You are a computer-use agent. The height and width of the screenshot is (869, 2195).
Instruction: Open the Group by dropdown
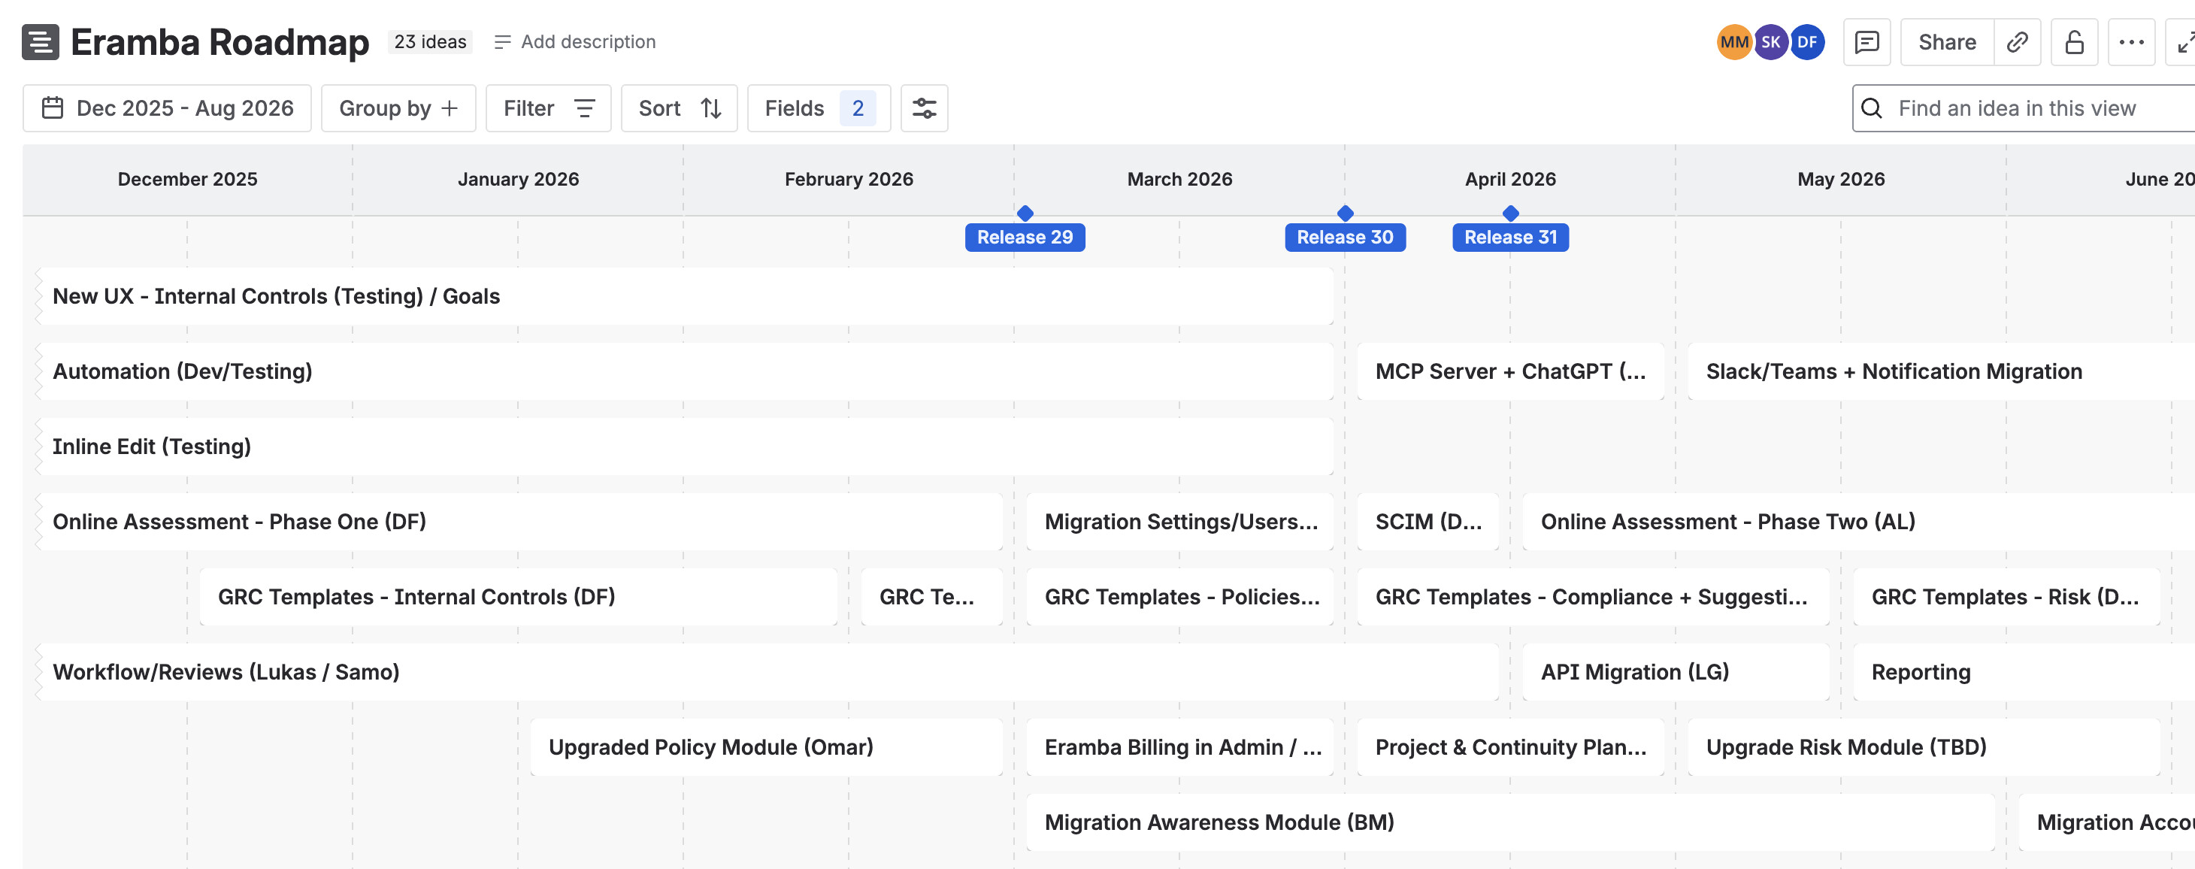tap(398, 108)
